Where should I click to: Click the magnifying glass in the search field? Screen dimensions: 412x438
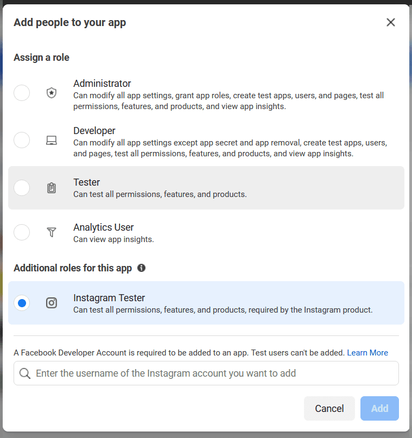coord(24,373)
